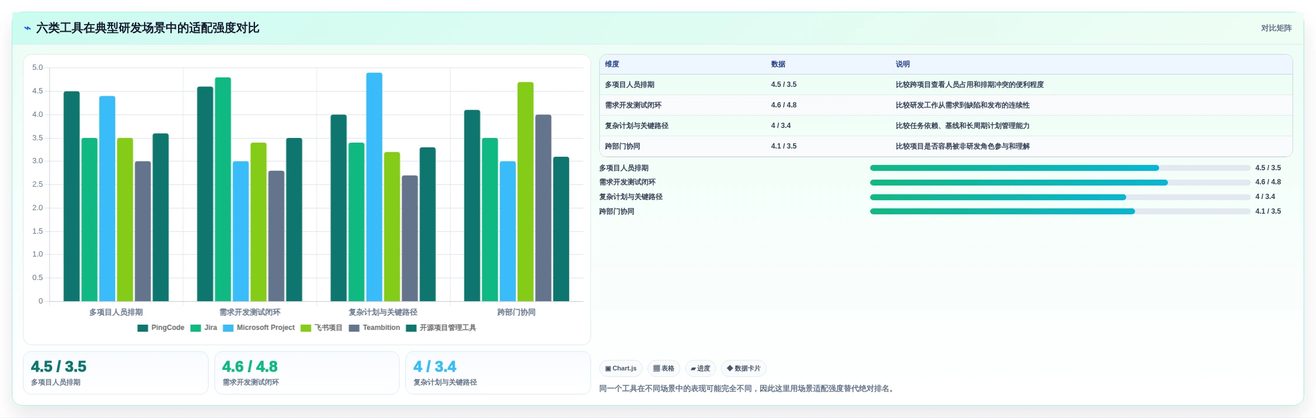Click the 跨部门协同 progress row label
The height and width of the screenshot is (418, 1316).
point(617,212)
